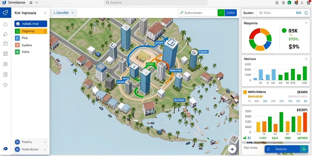Viewport: 312px width, 156px height.
Task: Click the calendar icon in left sidebar
Action: tap(5, 54)
